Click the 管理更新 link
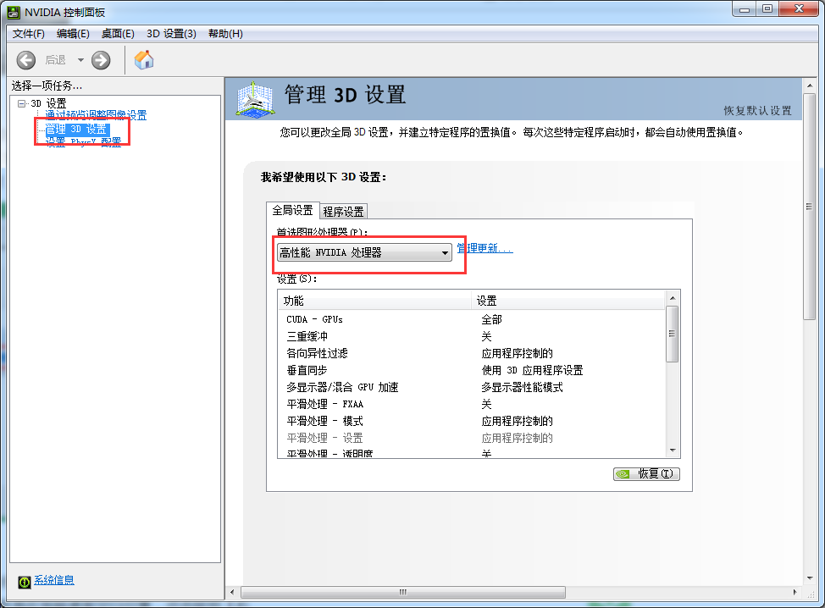Viewport: 825px width, 608px height. pyautogui.click(x=484, y=248)
